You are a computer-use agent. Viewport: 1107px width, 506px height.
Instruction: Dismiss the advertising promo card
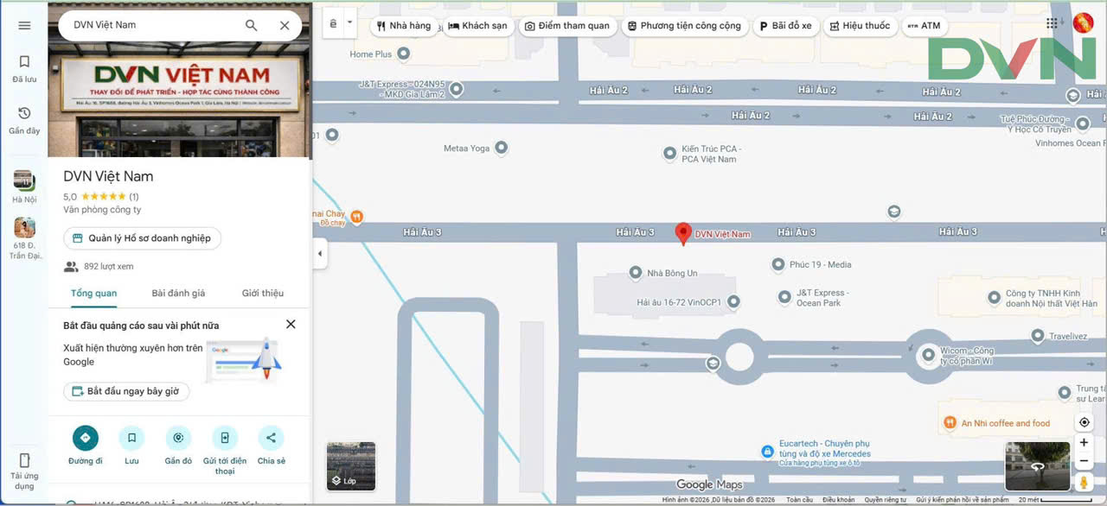pos(291,324)
